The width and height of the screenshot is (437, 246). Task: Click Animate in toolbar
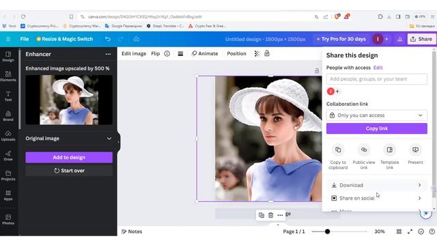(205, 53)
